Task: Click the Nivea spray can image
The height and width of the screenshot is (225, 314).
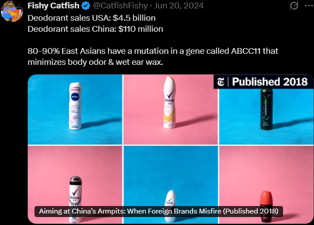Action: pos(75,106)
